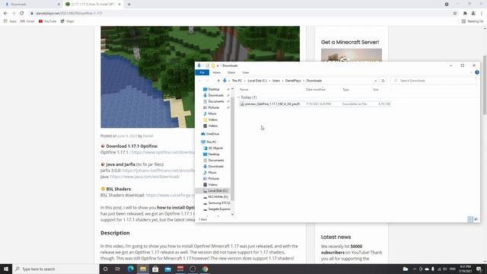Open Gmail bookmark in bookmarks bar

pyautogui.click(x=27, y=21)
